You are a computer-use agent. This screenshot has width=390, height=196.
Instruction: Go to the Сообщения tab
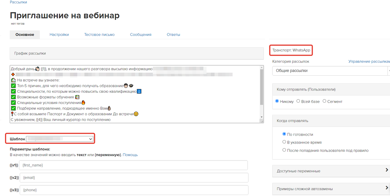coord(140,34)
